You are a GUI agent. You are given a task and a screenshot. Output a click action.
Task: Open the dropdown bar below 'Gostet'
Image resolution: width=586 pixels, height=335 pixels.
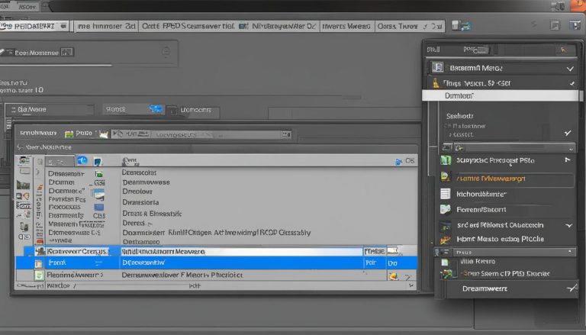click(x=509, y=148)
